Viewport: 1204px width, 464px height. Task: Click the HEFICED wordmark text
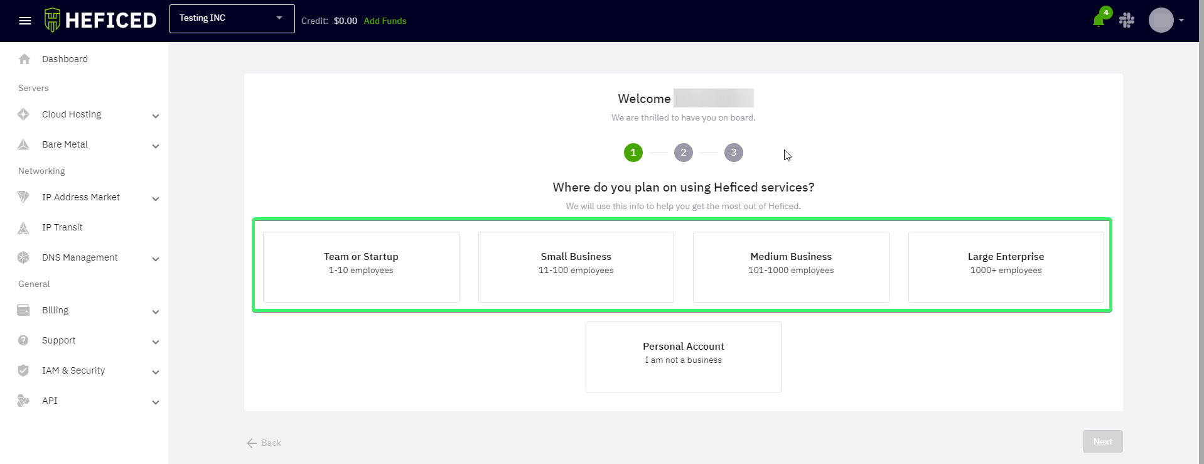110,20
